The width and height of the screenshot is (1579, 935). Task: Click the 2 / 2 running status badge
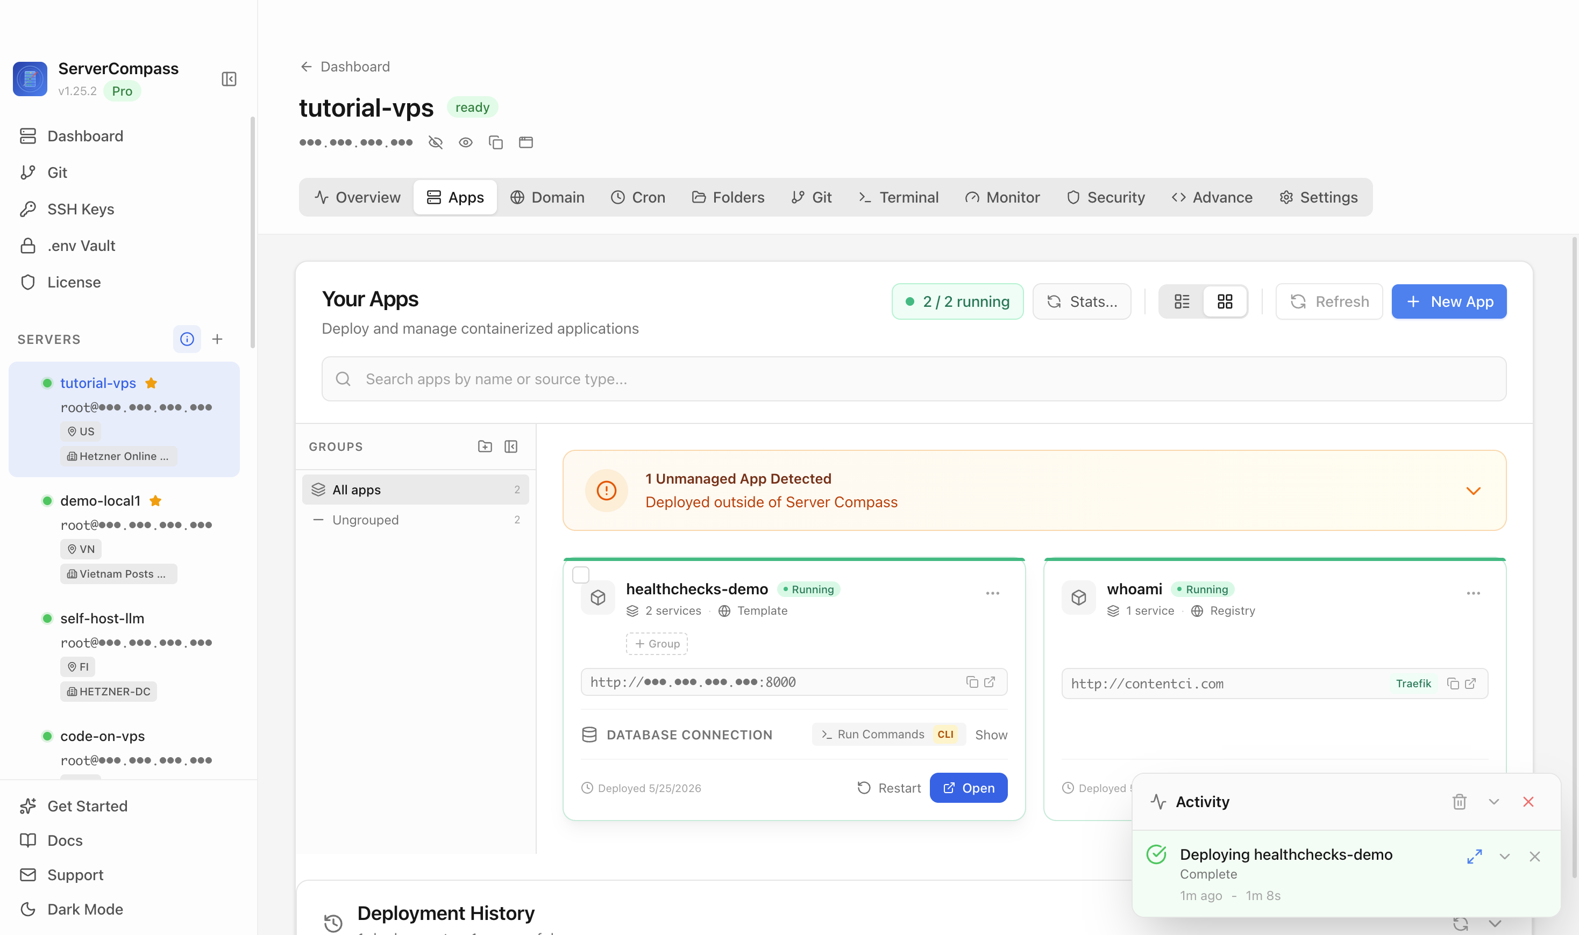(x=957, y=302)
